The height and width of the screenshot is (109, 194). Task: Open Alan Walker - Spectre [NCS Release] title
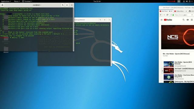[183, 63]
